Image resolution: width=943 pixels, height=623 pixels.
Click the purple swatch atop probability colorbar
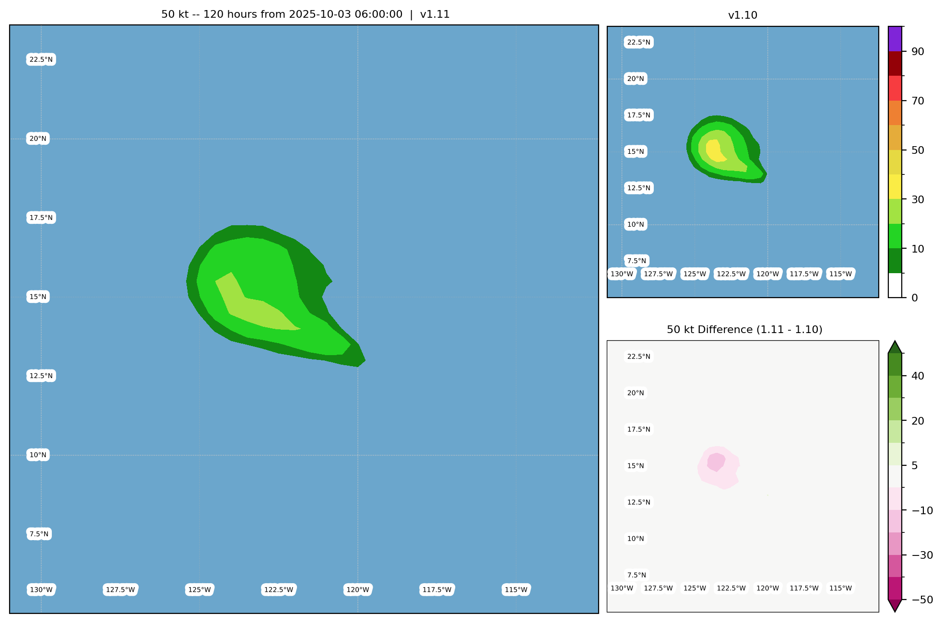[x=895, y=38]
